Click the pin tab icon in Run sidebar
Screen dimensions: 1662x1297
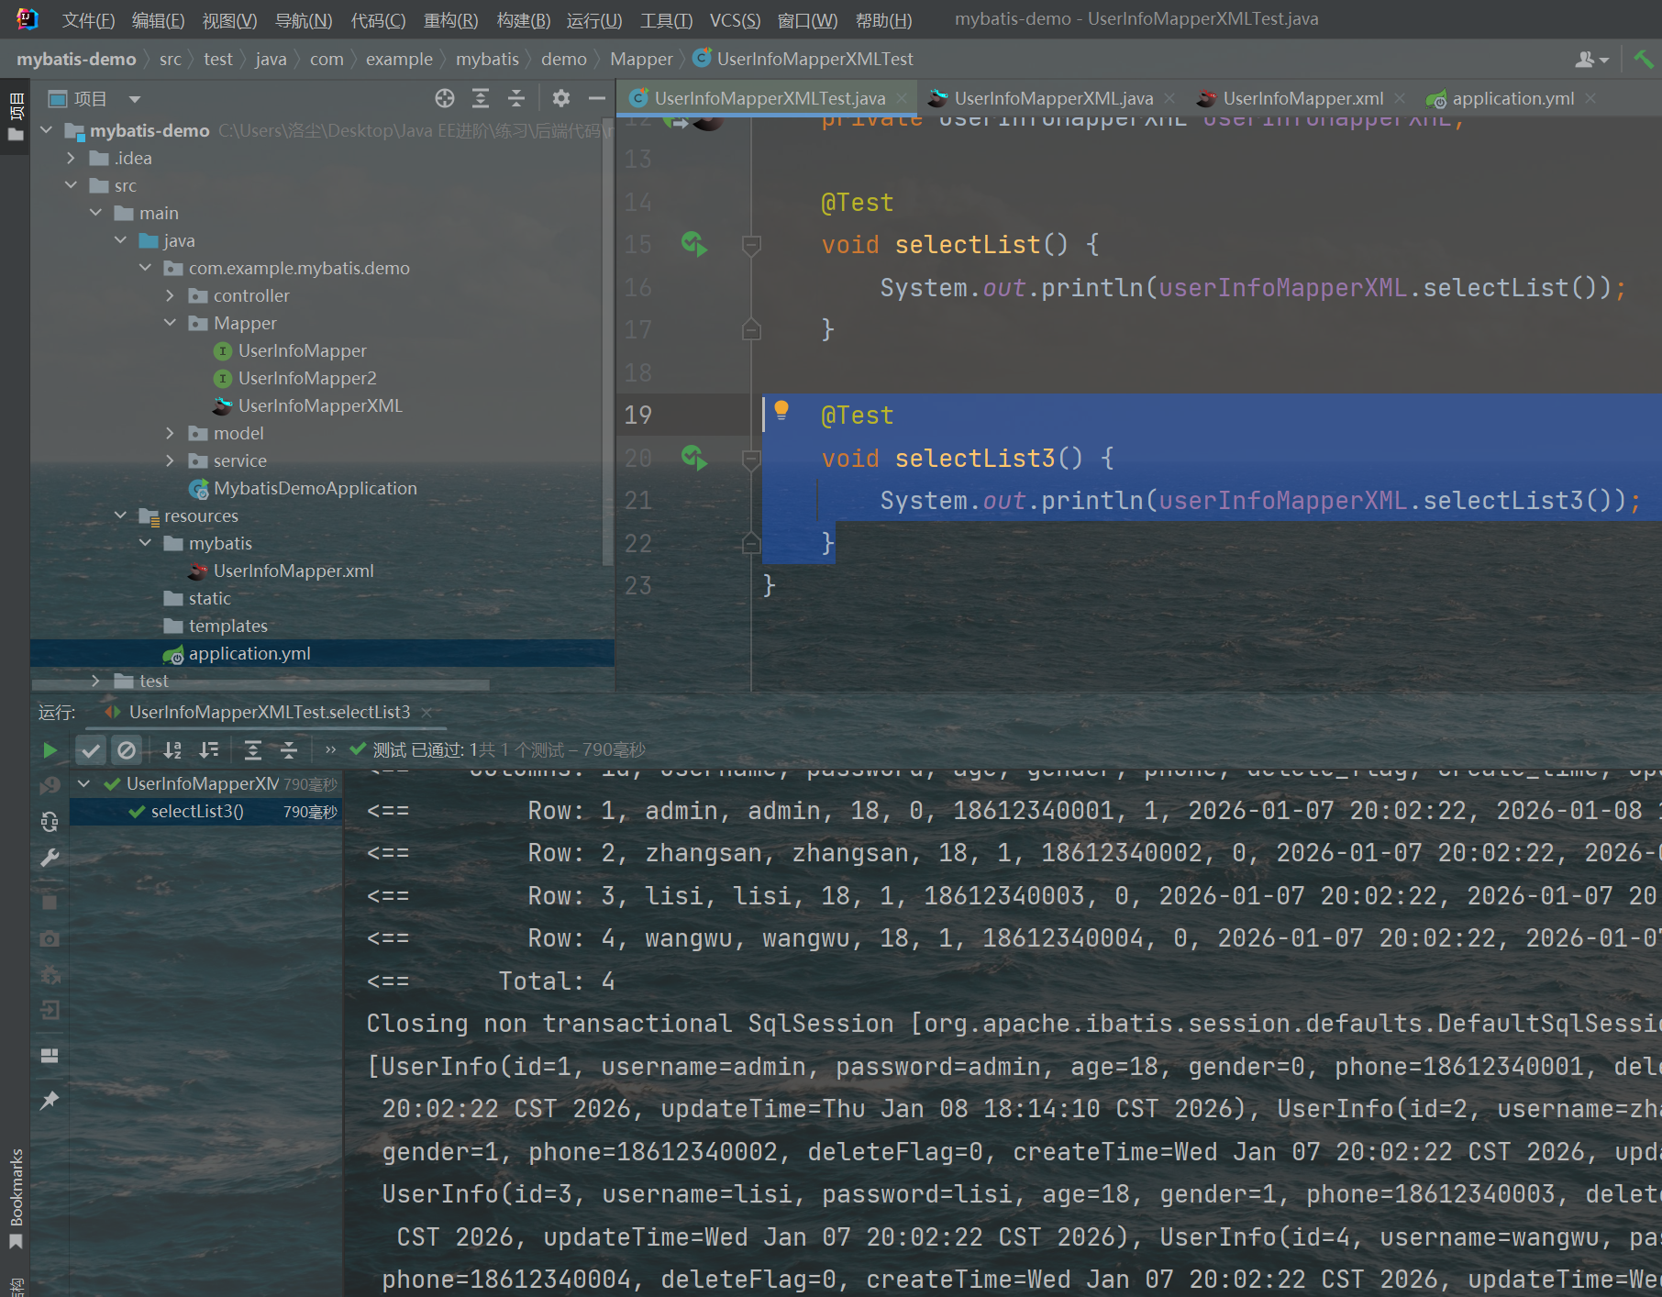[50, 1100]
